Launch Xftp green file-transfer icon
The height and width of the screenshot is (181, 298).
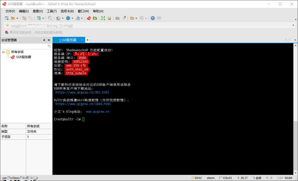[x=95, y=18]
